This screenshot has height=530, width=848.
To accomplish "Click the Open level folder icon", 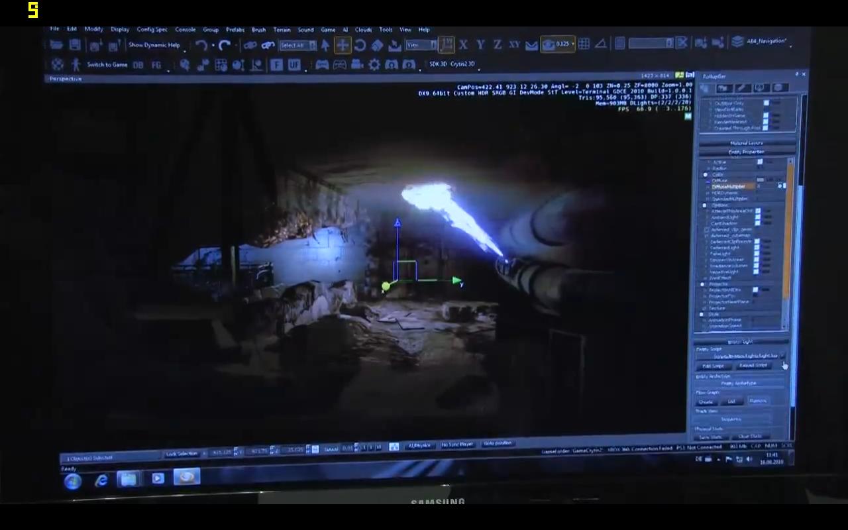I will [x=56, y=45].
